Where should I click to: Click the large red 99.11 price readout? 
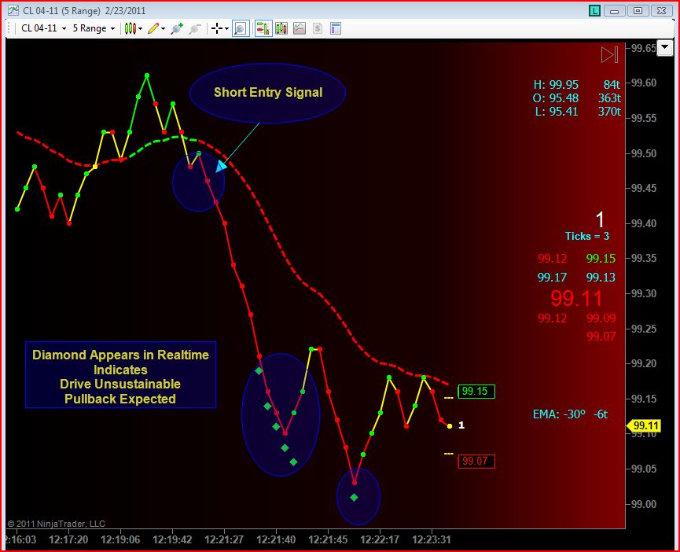(576, 298)
